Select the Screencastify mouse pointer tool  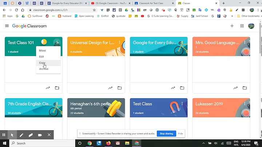pyautogui.click(x=12, y=135)
